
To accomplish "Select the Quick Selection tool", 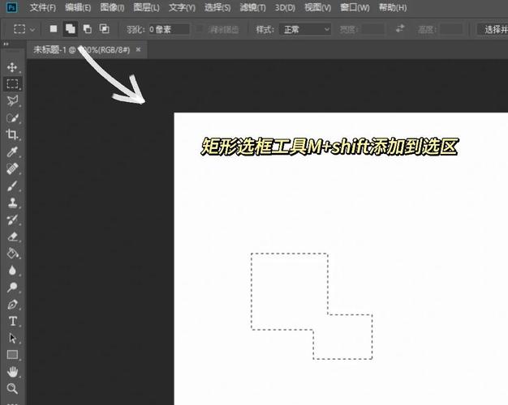I will pyautogui.click(x=13, y=117).
